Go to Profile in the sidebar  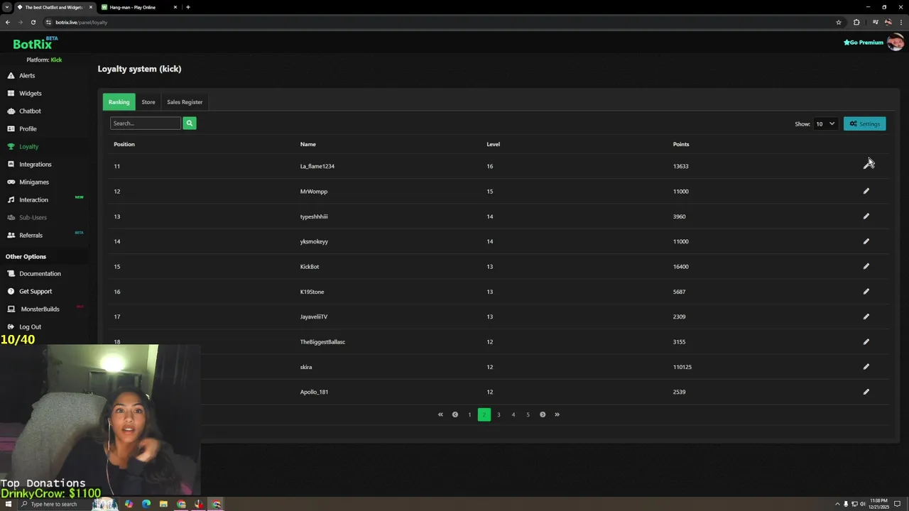(x=28, y=128)
